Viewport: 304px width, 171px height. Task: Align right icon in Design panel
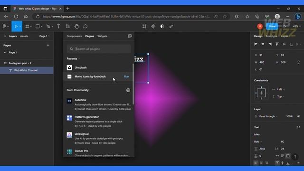tap(270, 44)
